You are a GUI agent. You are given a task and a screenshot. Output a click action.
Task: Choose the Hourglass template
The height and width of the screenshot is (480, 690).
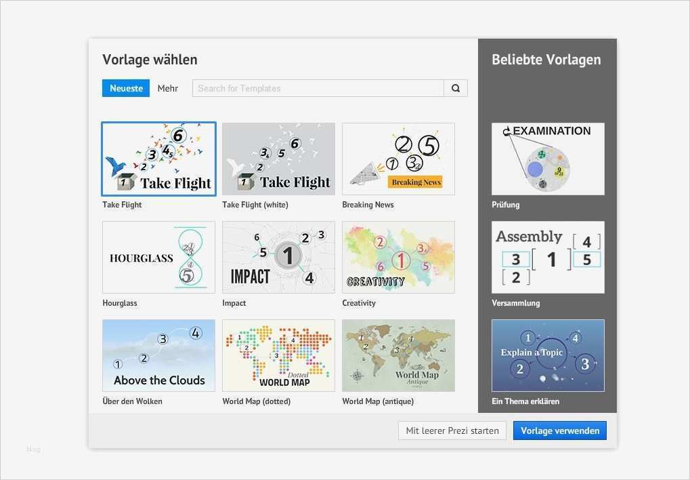click(x=158, y=256)
